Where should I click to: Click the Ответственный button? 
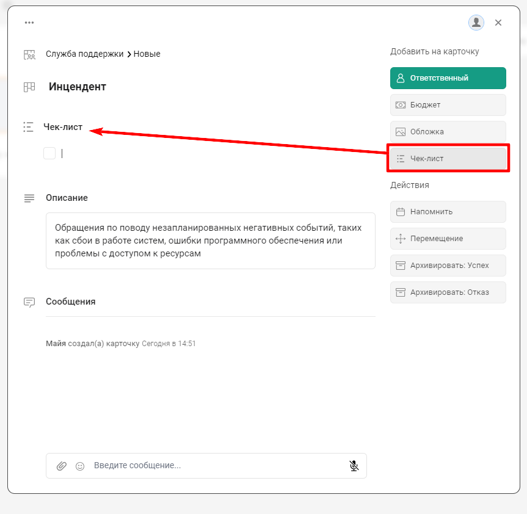click(448, 78)
